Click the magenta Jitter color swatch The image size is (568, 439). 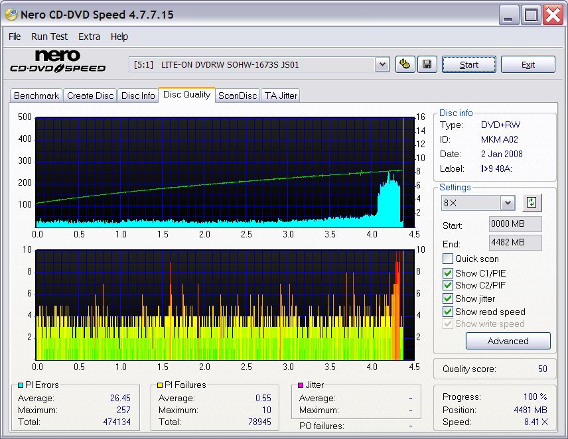coord(301,385)
